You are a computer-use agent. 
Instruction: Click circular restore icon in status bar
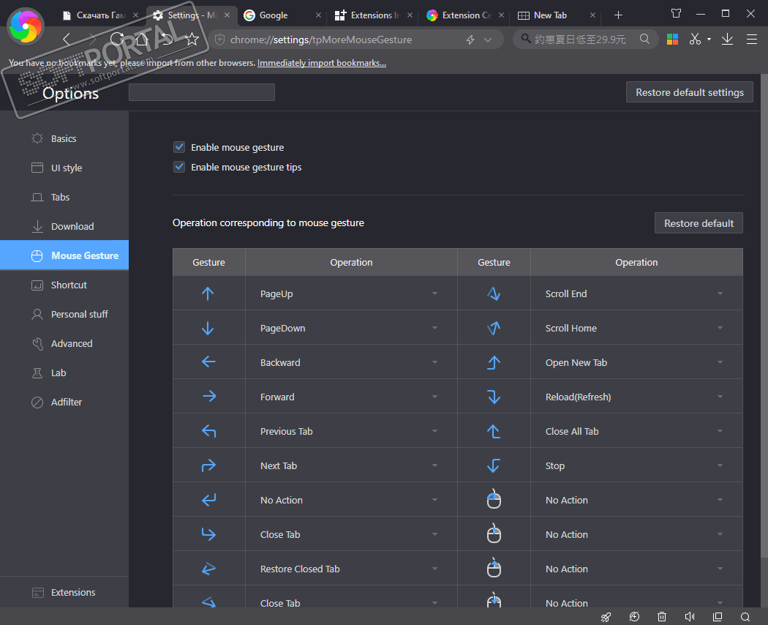coord(634,617)
